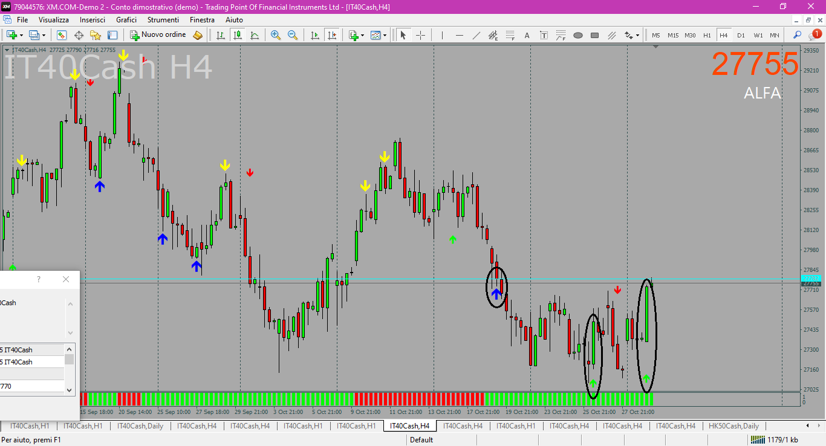The image size is (826, 446).
Task: Toggle the Navigator folder-star icon
Action: pos(96,35)
